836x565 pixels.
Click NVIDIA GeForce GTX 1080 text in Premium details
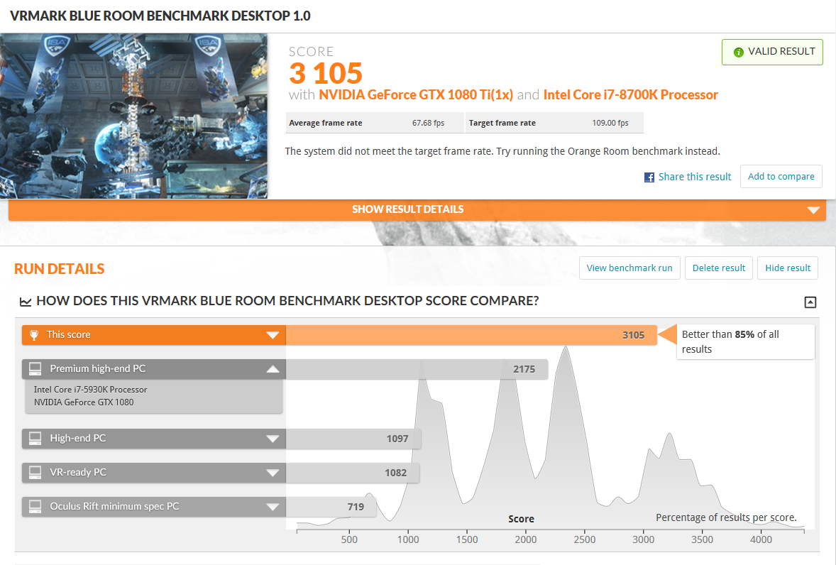(84, 402)
